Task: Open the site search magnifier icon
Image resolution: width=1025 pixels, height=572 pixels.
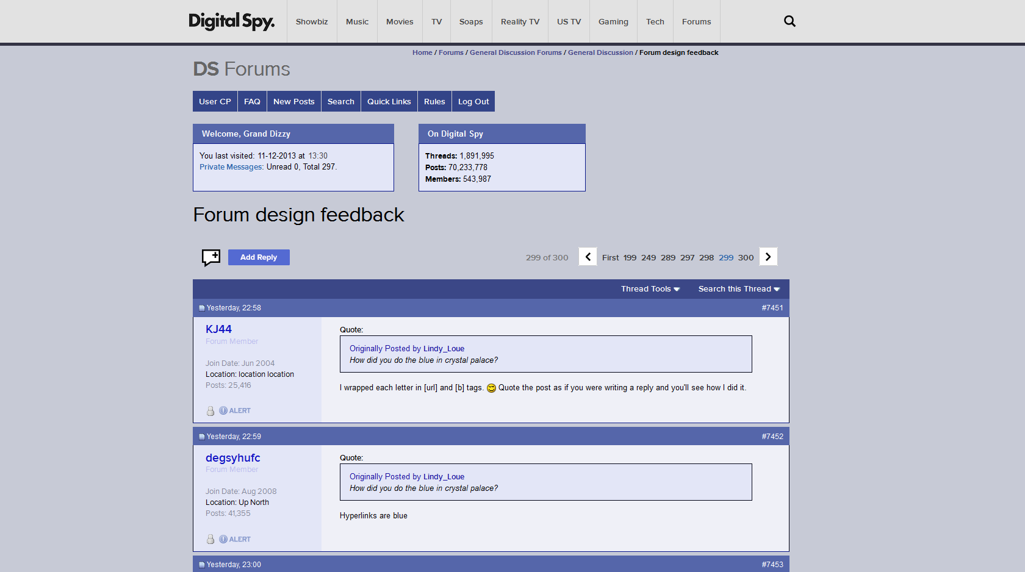Action: click(x=789, y=21)
